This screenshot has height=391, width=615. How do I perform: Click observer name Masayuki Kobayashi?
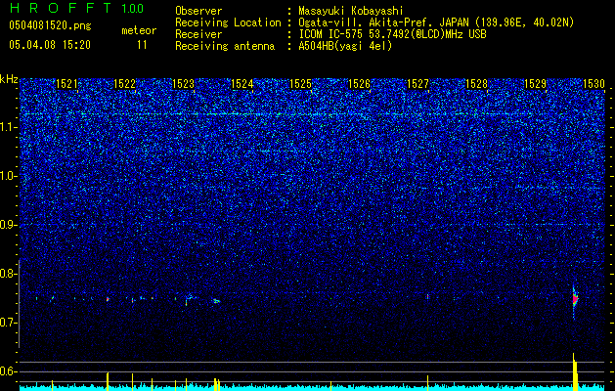tap(351, 11)
